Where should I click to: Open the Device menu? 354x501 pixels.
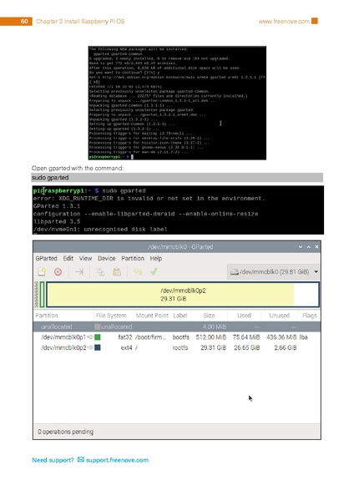(x=106, y=258)
